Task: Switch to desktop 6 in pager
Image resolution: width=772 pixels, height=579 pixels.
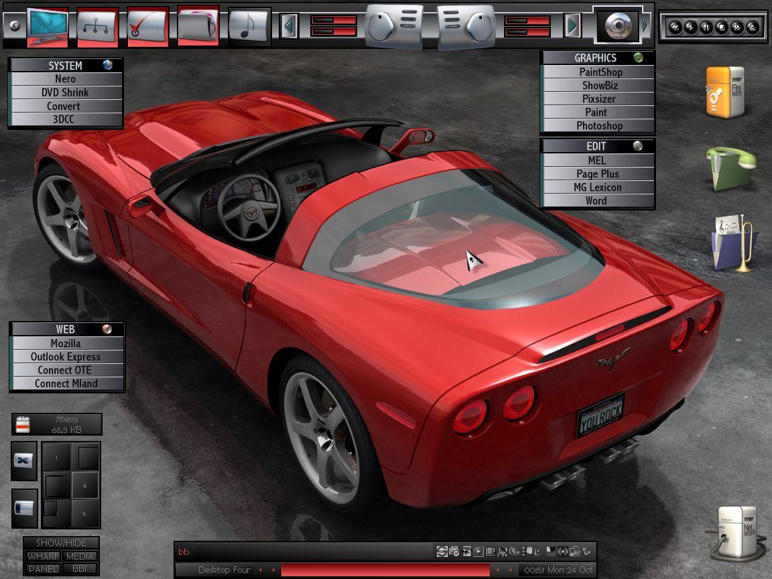Action: [x=84, y=513]
